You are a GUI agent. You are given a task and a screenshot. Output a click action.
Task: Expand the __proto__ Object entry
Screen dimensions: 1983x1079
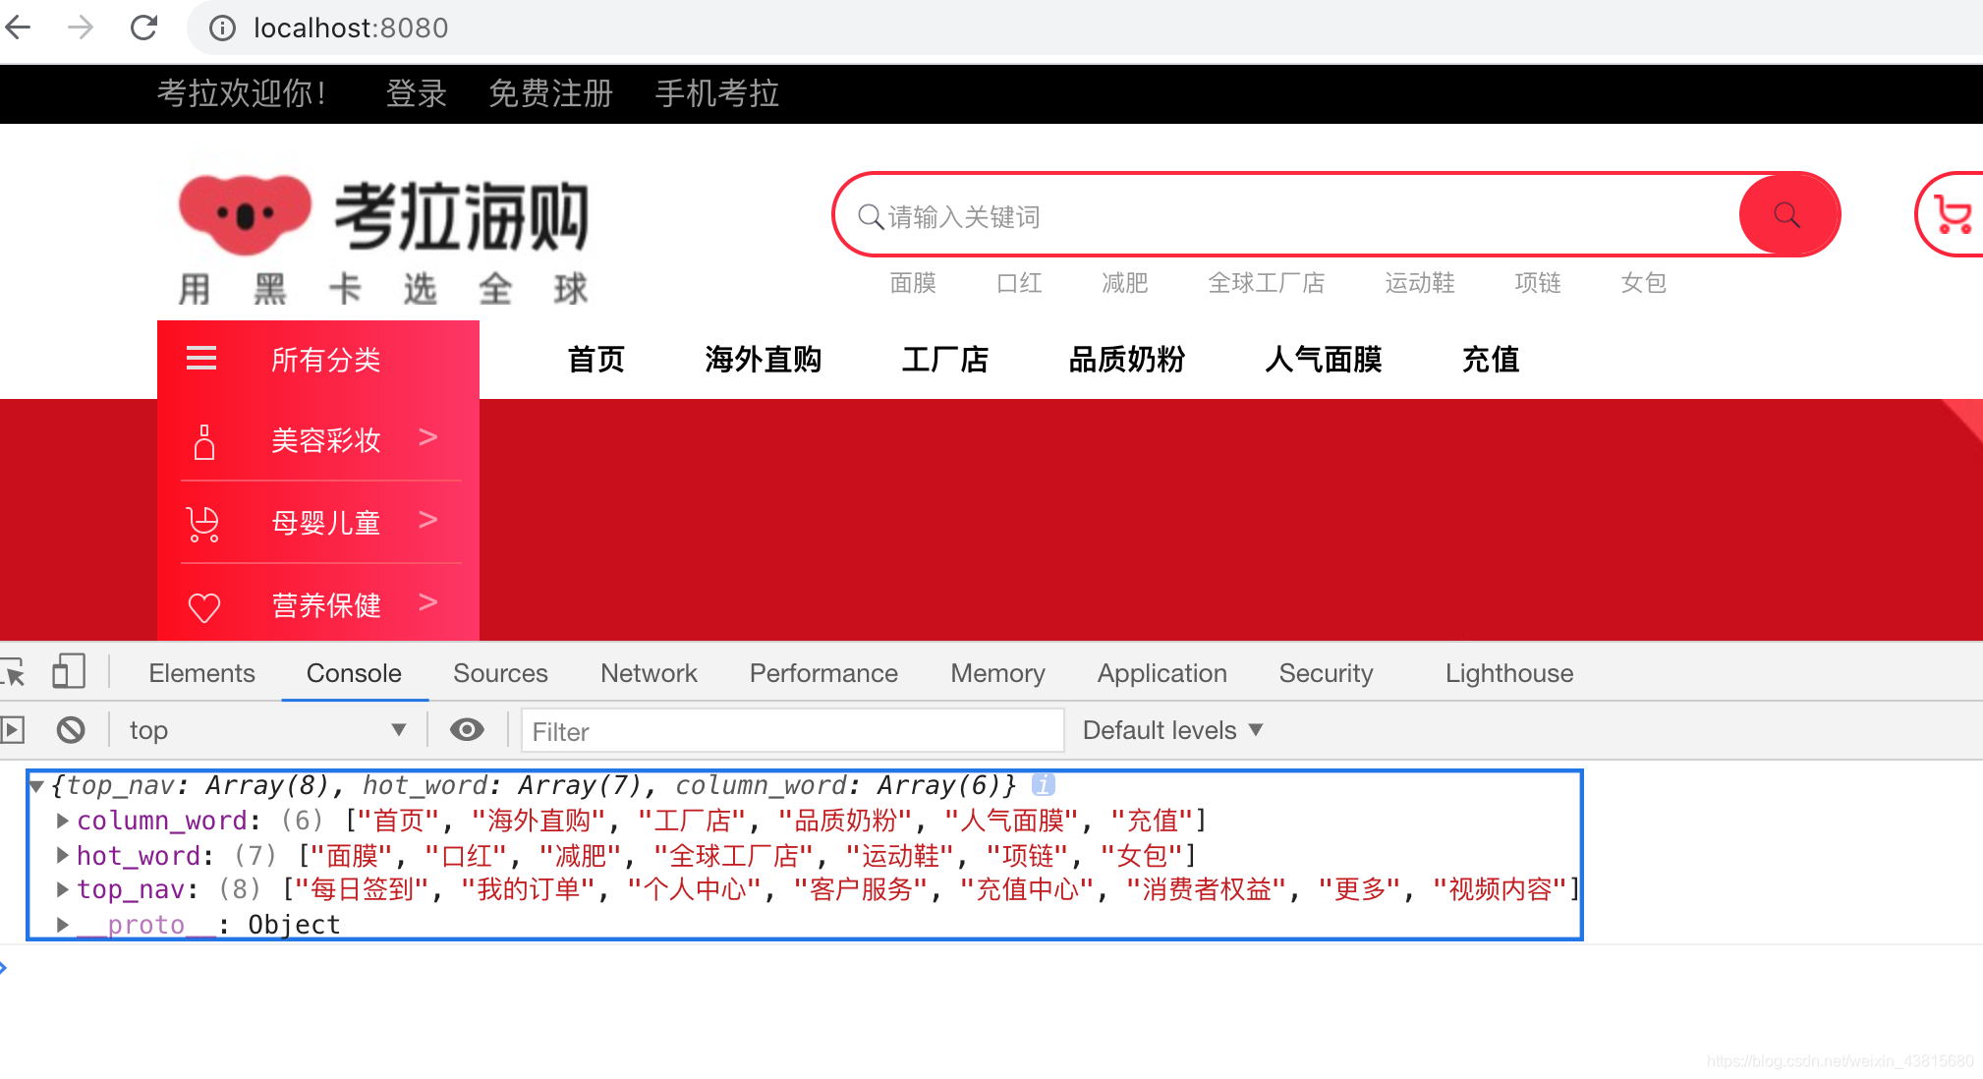point(62,925)
